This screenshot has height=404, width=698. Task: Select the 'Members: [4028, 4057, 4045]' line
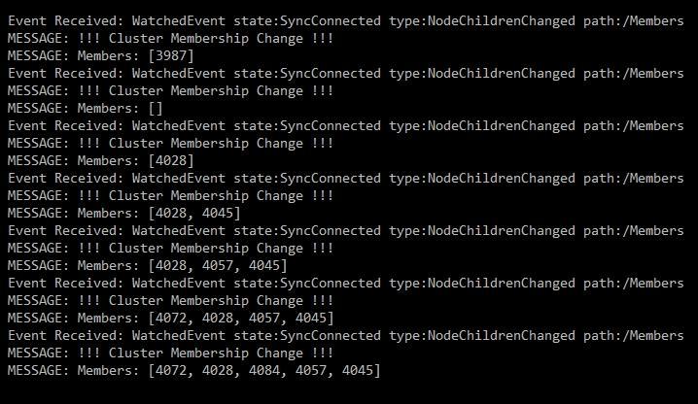[x=147, y=266]
